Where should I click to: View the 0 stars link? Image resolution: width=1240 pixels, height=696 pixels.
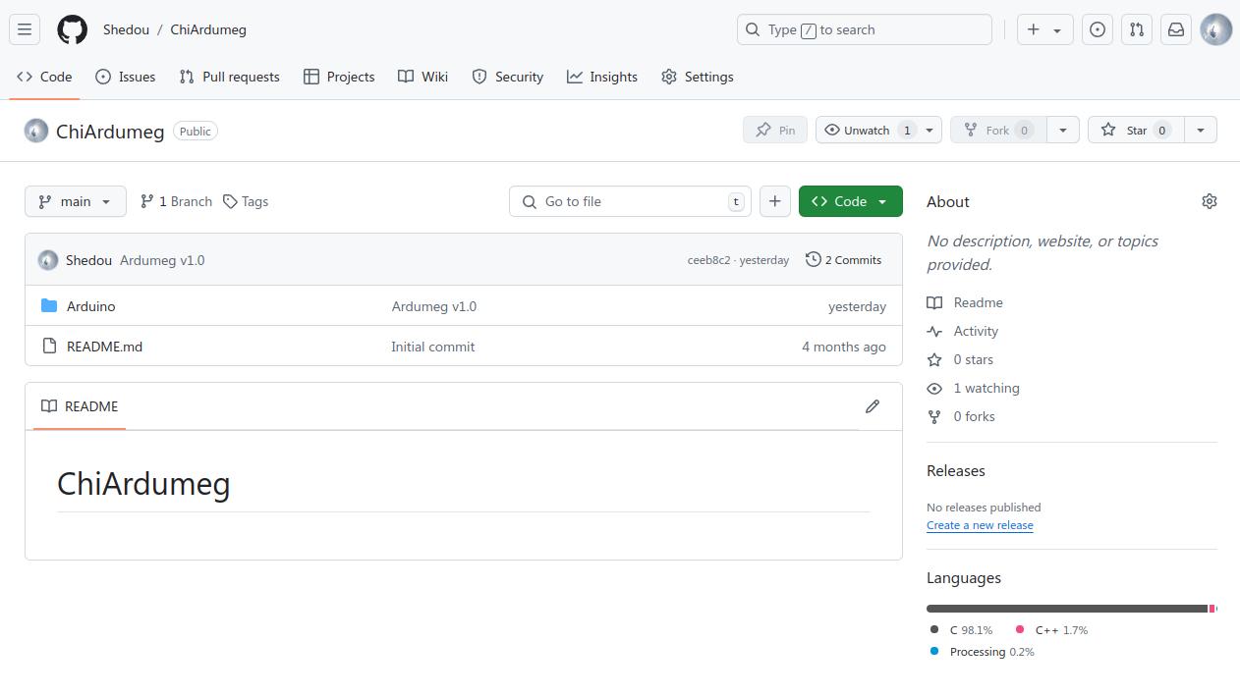click(960, 359)
